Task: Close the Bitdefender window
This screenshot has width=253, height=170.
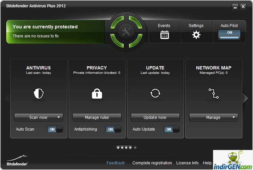Action: pos(243,7)
